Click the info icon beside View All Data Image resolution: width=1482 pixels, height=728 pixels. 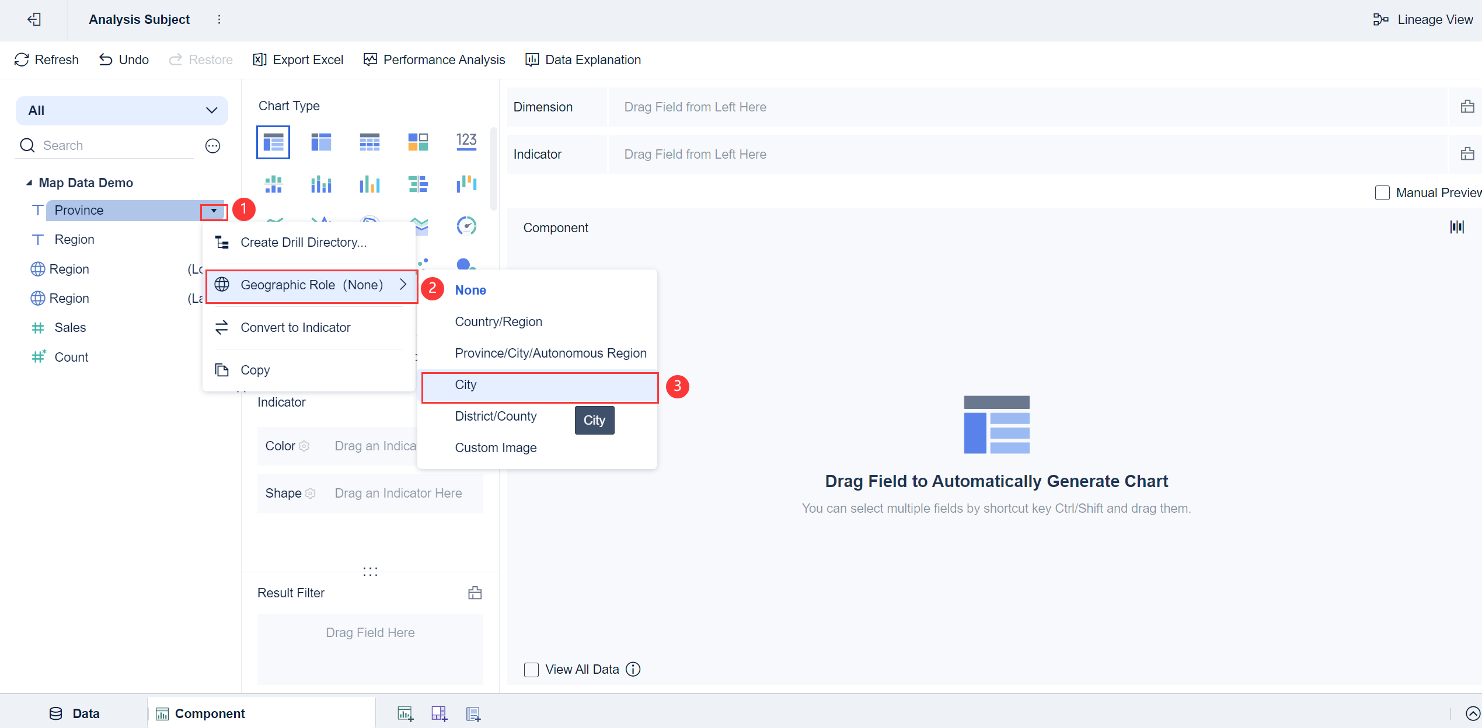[x=633, y=669]
